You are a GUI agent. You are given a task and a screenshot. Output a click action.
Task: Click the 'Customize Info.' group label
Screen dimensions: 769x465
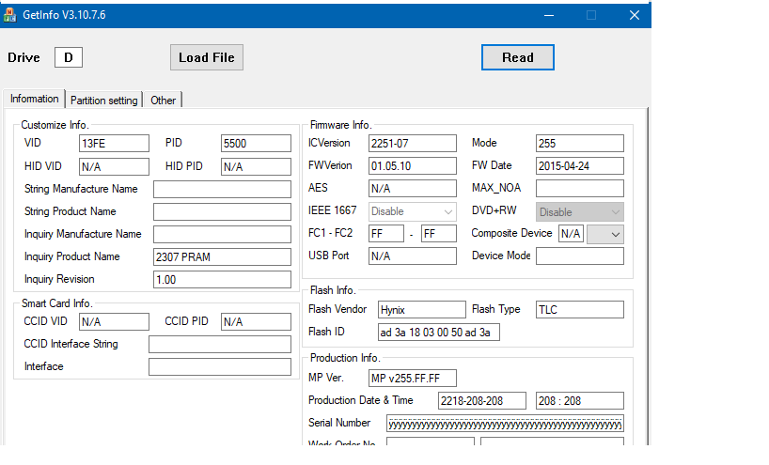tap(54, 125)
